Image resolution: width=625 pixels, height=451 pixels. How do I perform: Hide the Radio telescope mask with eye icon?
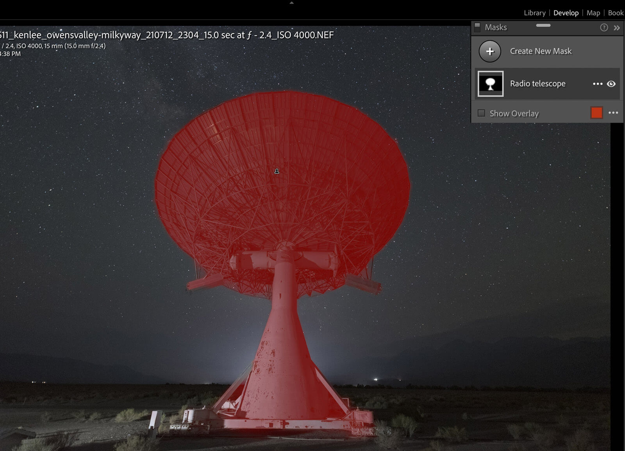click(x=611, y=84)
